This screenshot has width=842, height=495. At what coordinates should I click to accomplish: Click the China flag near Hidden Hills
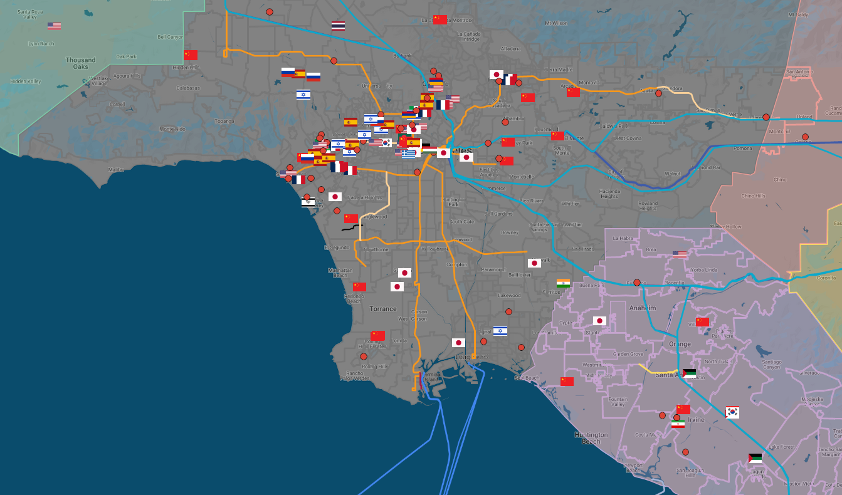click(191, 55)
